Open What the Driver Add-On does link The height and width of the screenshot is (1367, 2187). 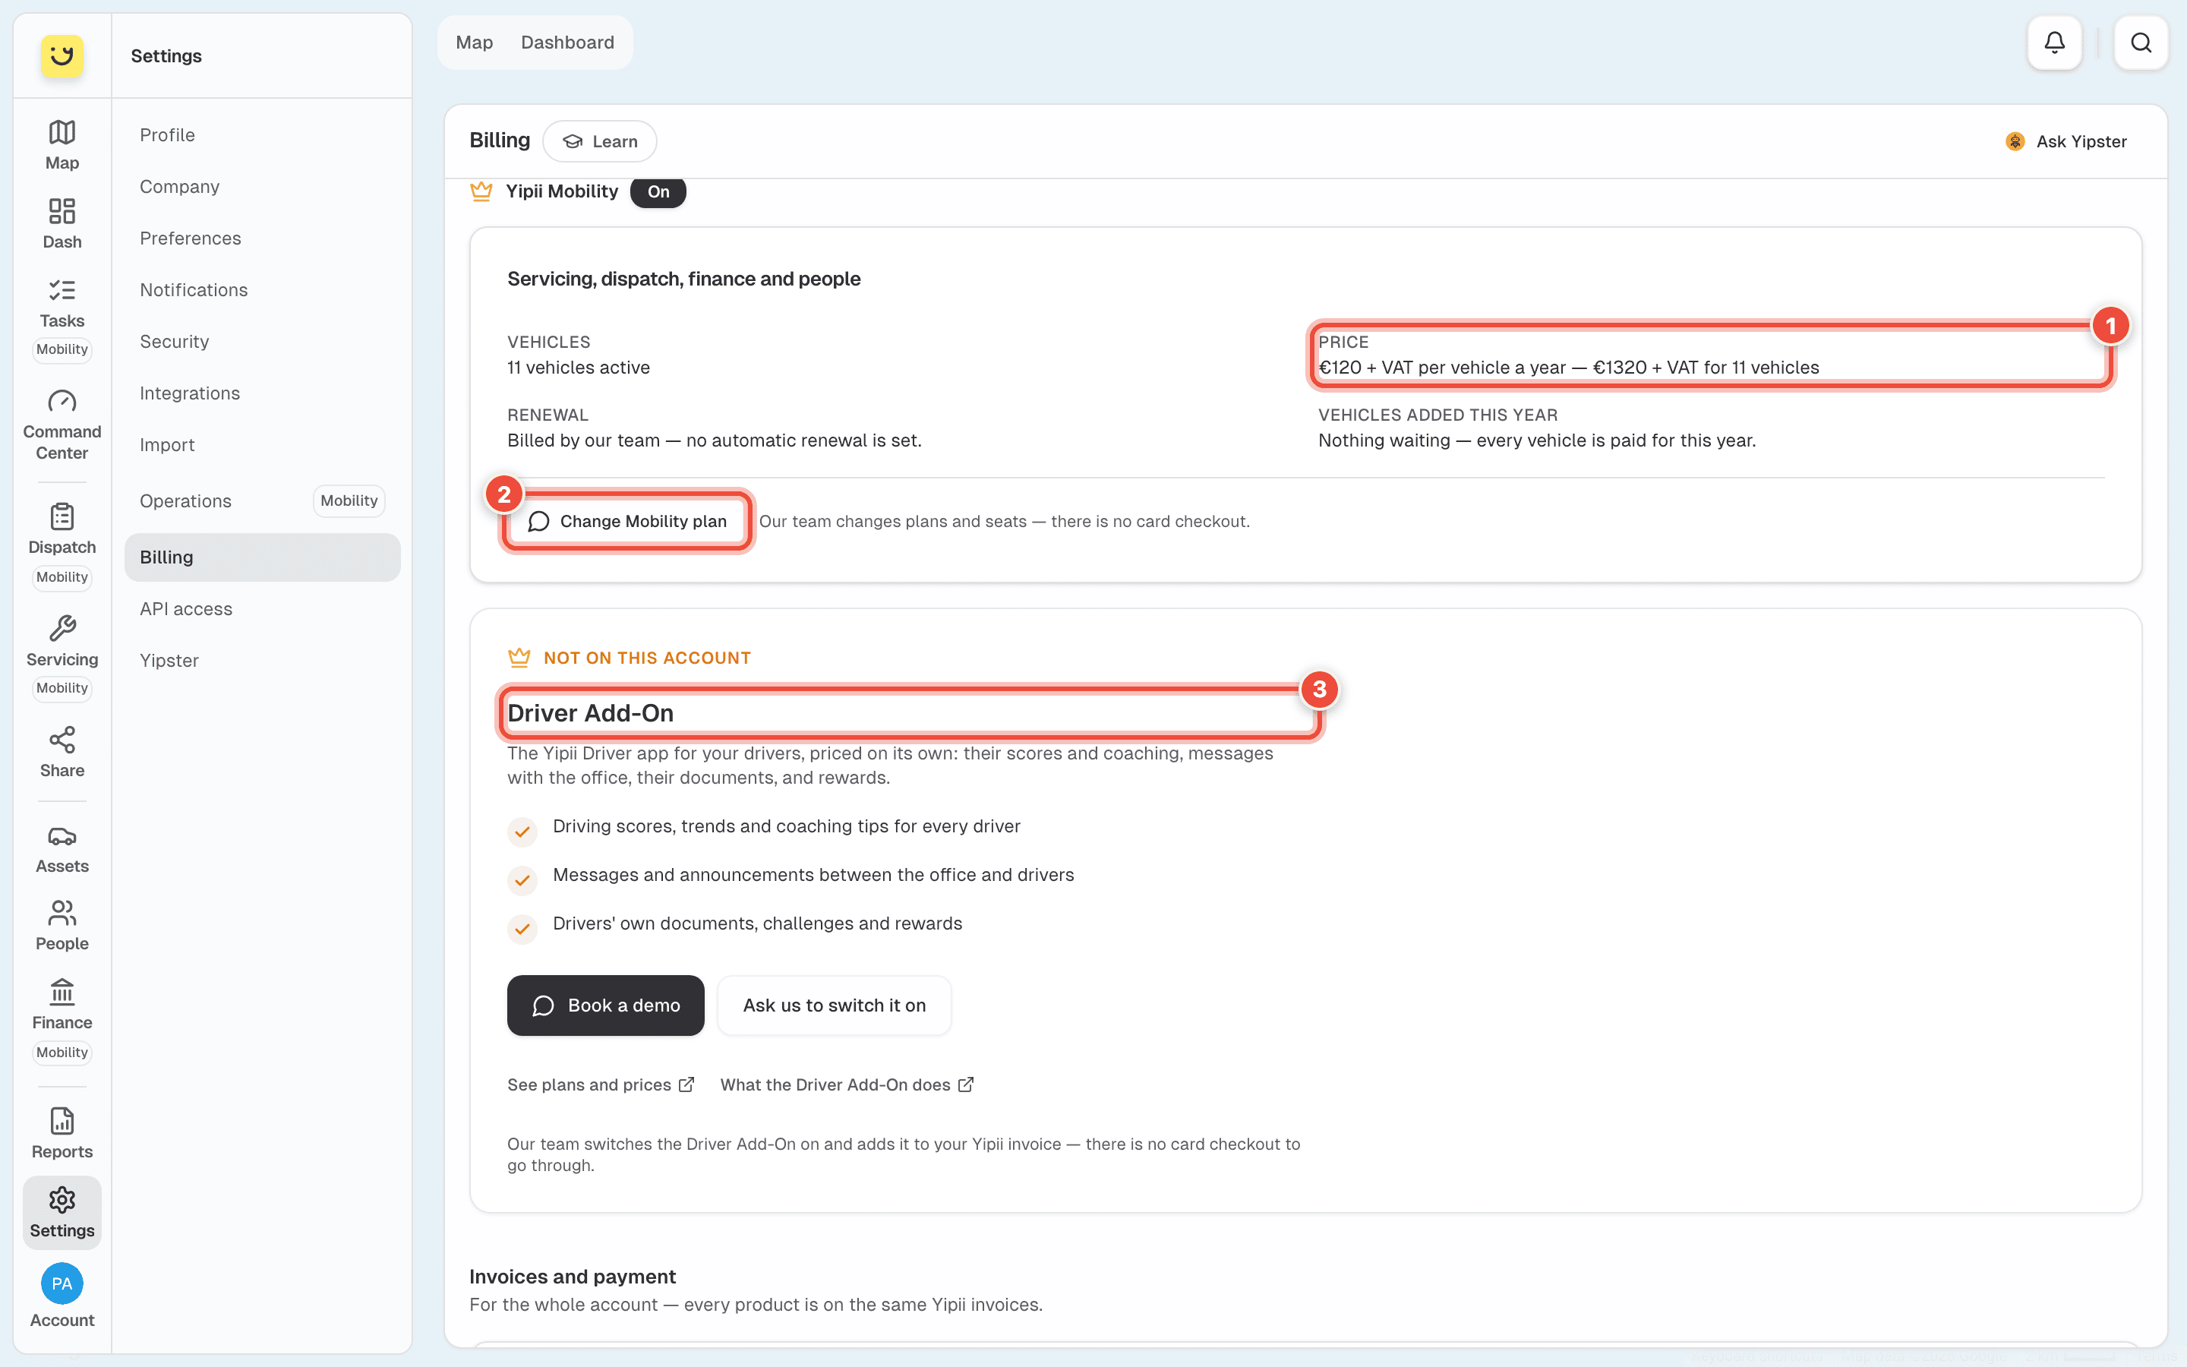[x=847, y=1085]
